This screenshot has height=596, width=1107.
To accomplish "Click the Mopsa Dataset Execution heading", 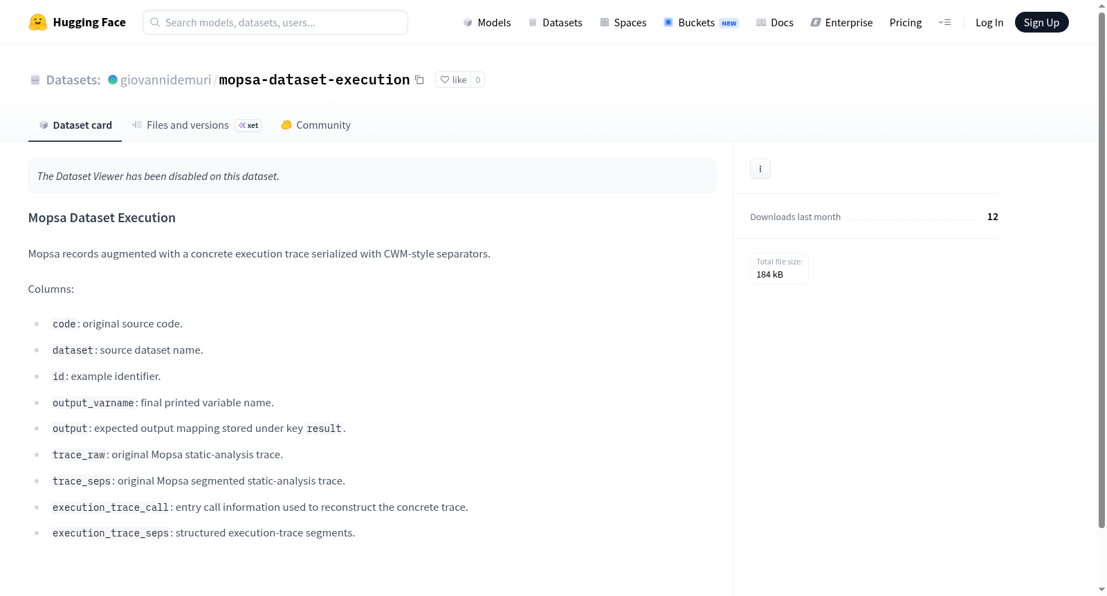I will click(102, 218).
